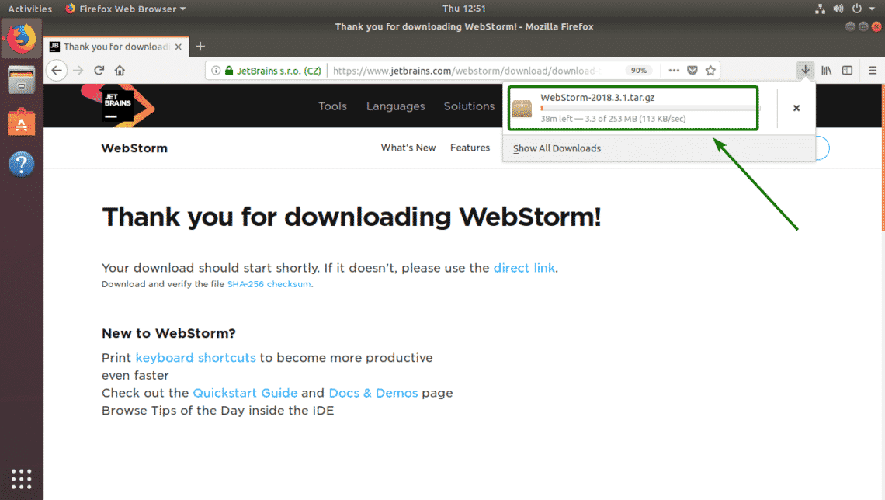The height and width of the screenshot is (500, 885).
Task: Open the JetBrains logo on the page
Action: click(x=116, y=106)
